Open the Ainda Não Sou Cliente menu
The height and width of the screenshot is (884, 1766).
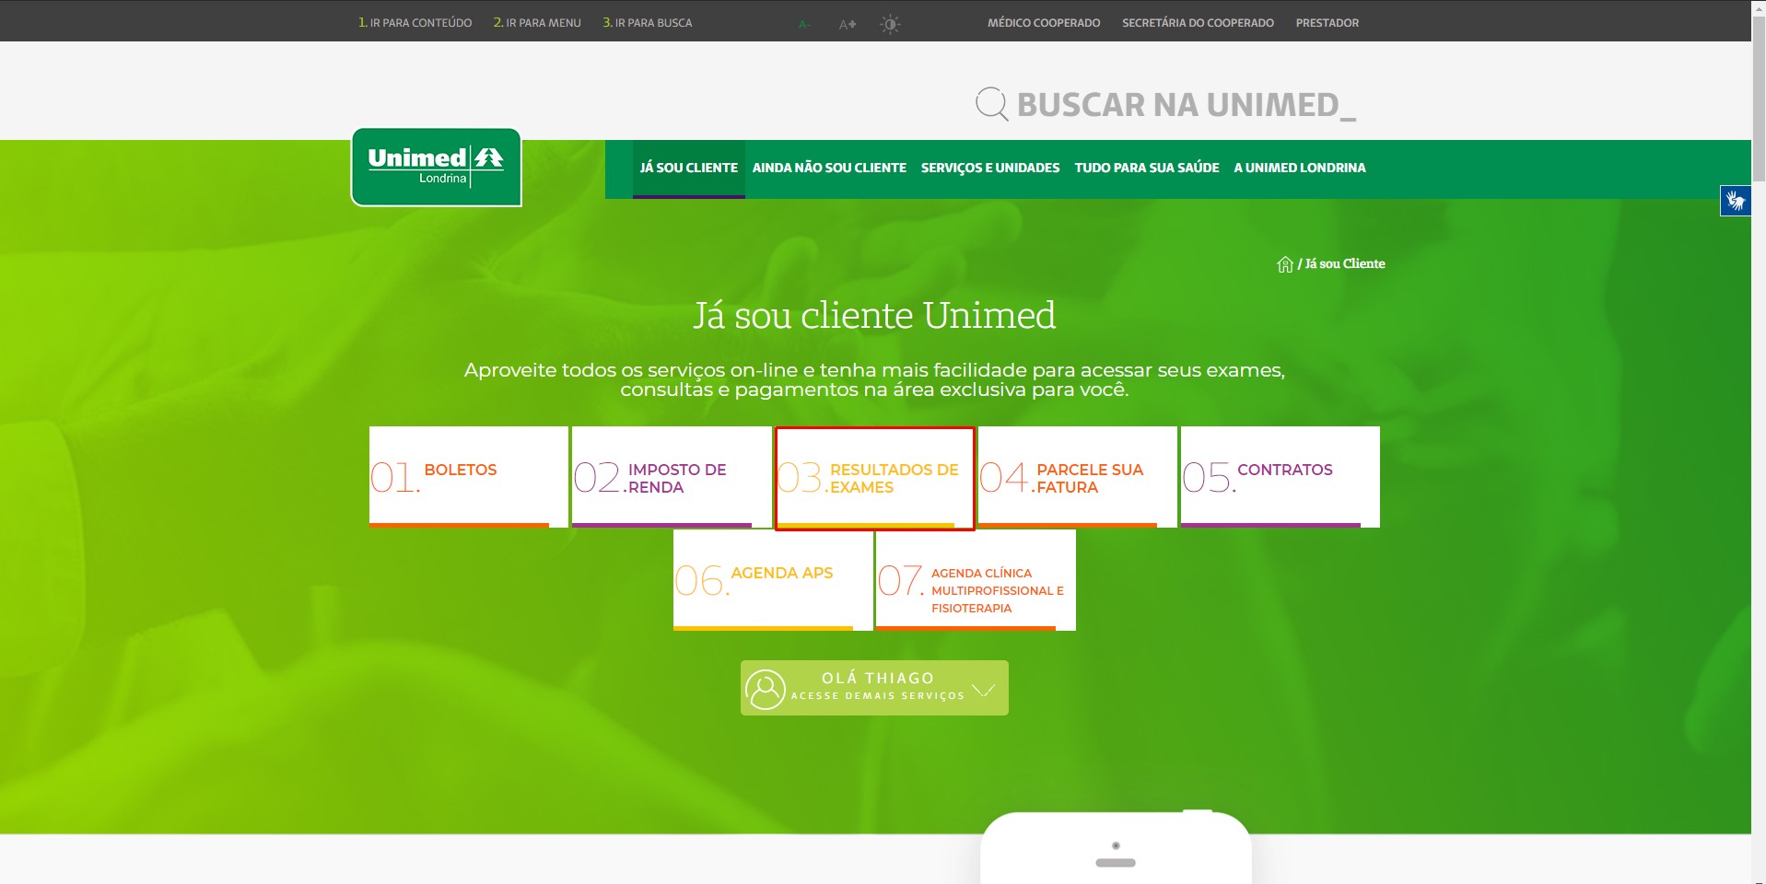pos(829,169)
